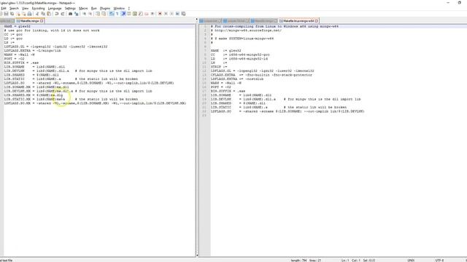Toggle the Document Map panel

[x=134, y=14]
